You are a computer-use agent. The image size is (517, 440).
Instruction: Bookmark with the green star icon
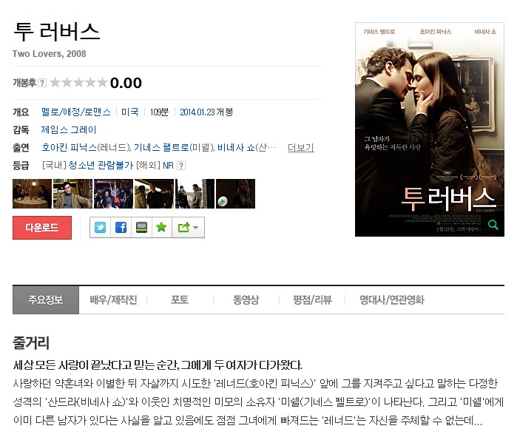point(161,228)
